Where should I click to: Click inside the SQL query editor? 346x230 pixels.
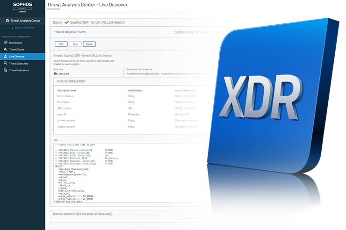point(117,173)
